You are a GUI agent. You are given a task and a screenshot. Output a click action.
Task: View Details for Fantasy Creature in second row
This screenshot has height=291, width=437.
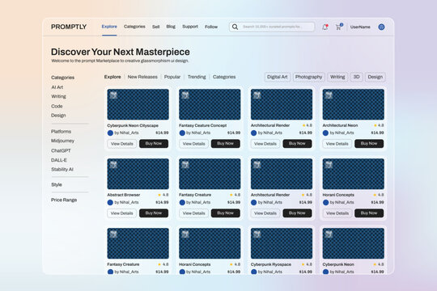click(193, 213)
